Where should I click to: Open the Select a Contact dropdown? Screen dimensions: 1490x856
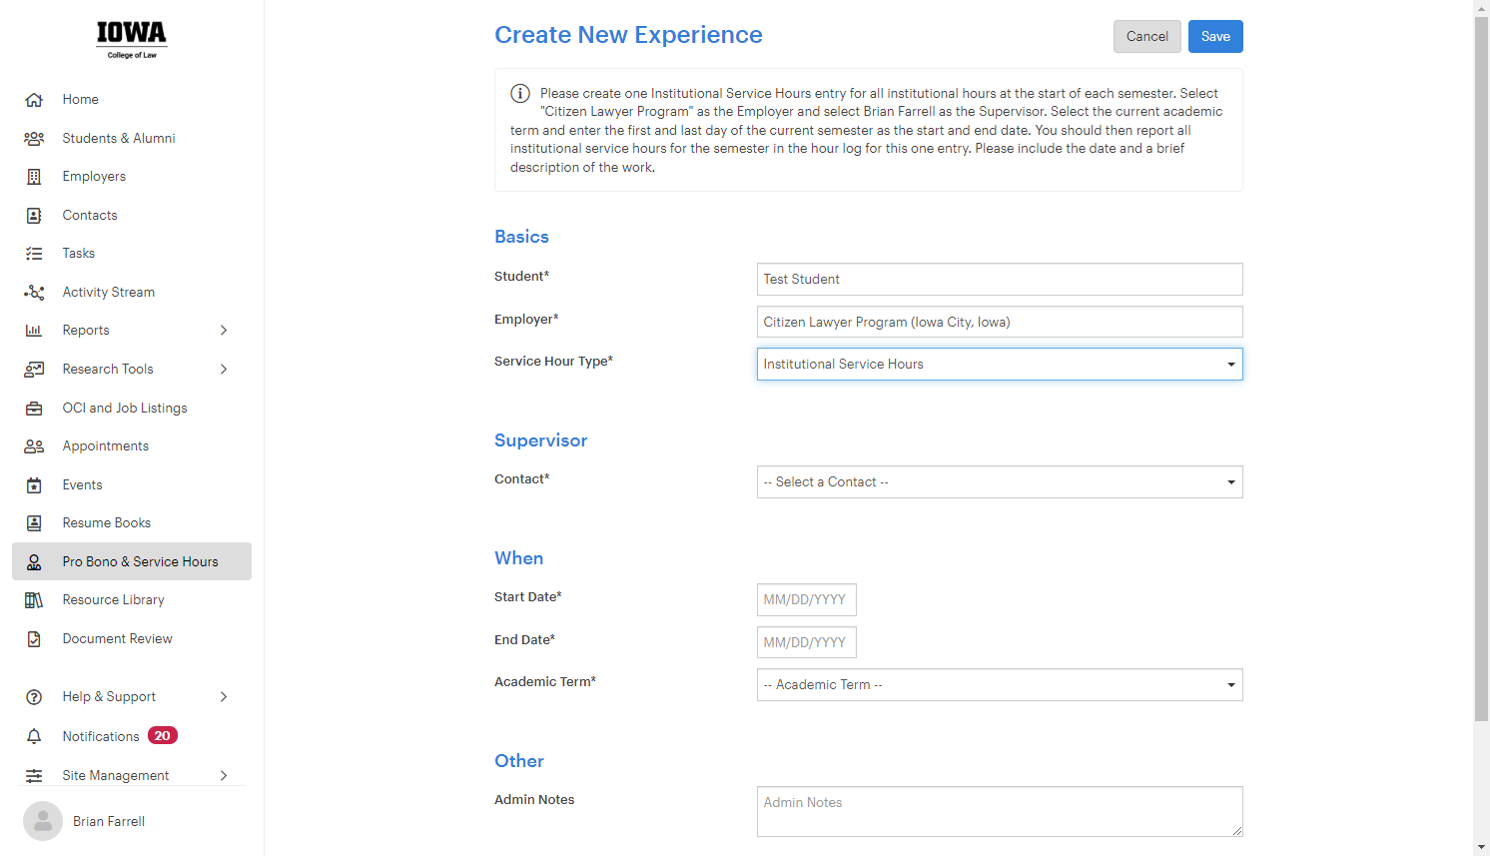1000,482
